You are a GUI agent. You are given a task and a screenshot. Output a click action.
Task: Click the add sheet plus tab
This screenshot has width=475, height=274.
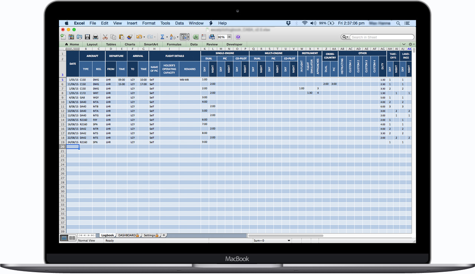click(x=164, y=235)
